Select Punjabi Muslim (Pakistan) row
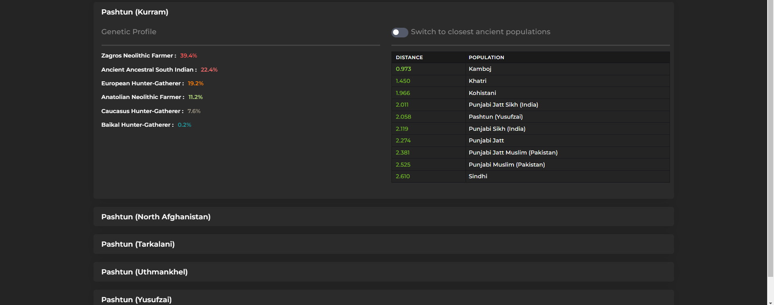The image size is (774, 305). click(531, 165)
